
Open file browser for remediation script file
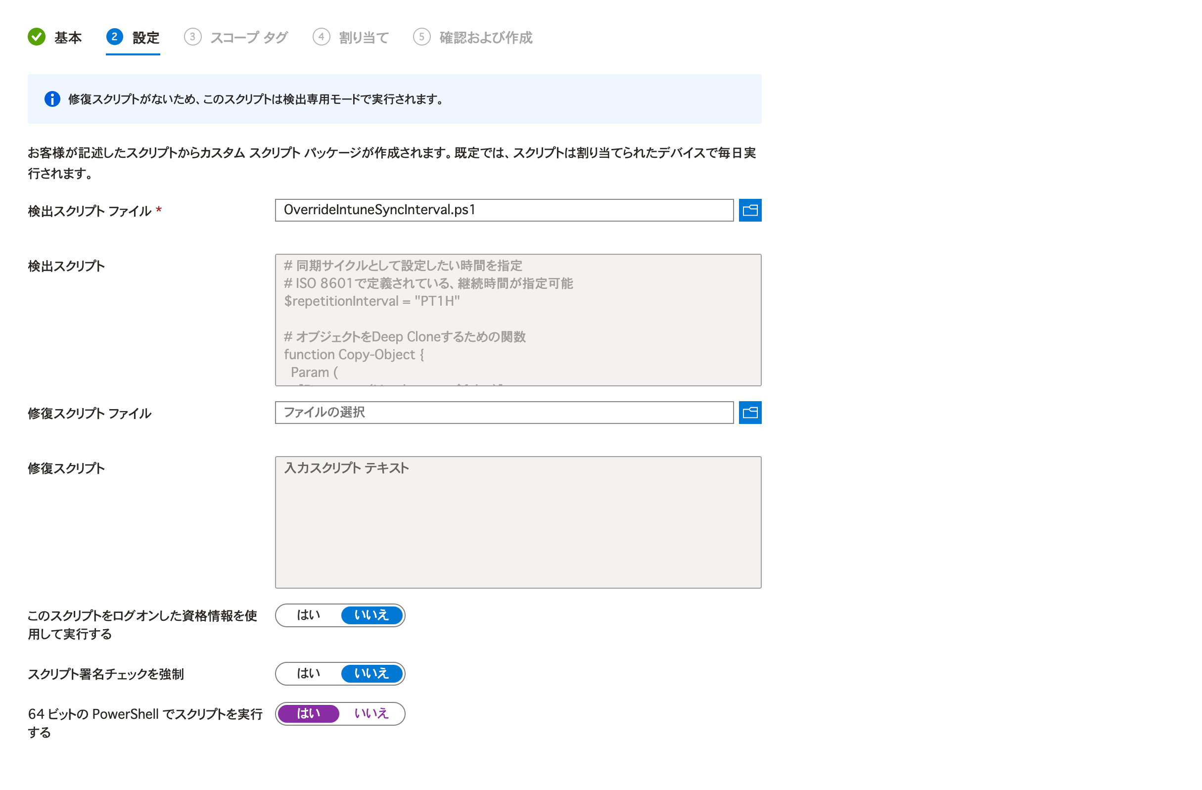tap(750, 413)
